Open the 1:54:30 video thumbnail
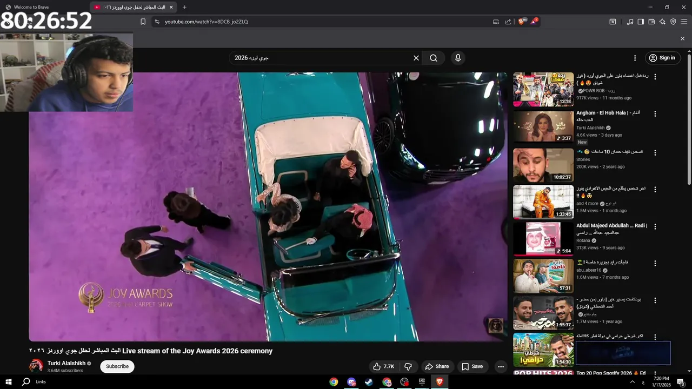This screenshot has width=692, height=389. coord(543,350)
